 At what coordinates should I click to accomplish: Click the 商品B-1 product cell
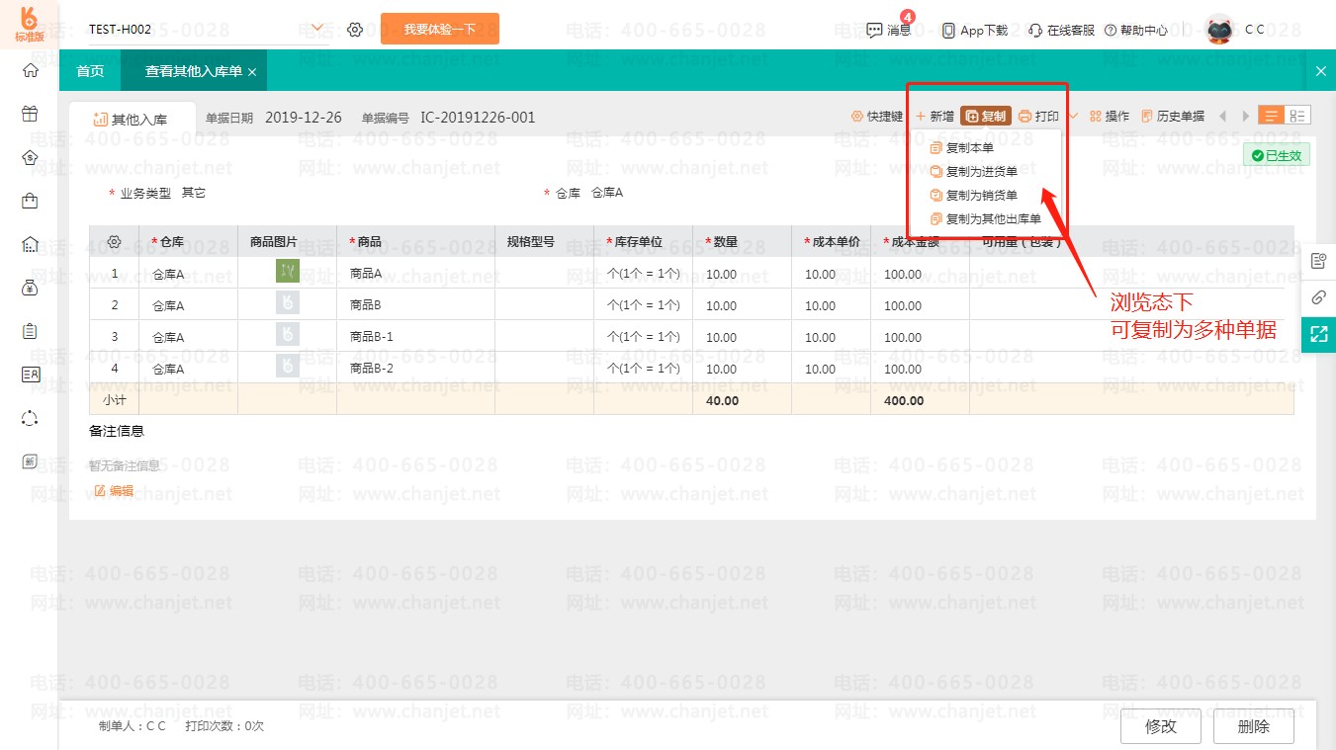415,336
